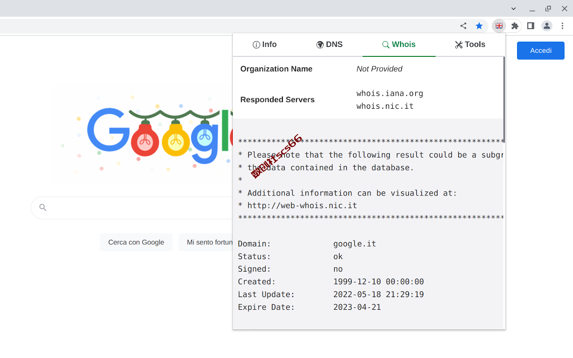Restore the browser window size
The width and height of the screenshot is (573, 358).
coord(548,9)
